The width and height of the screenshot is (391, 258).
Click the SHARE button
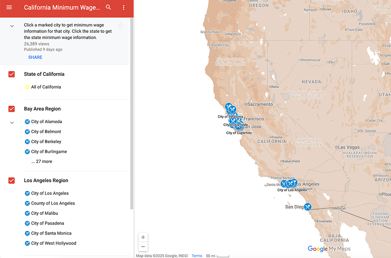point(35,57)
